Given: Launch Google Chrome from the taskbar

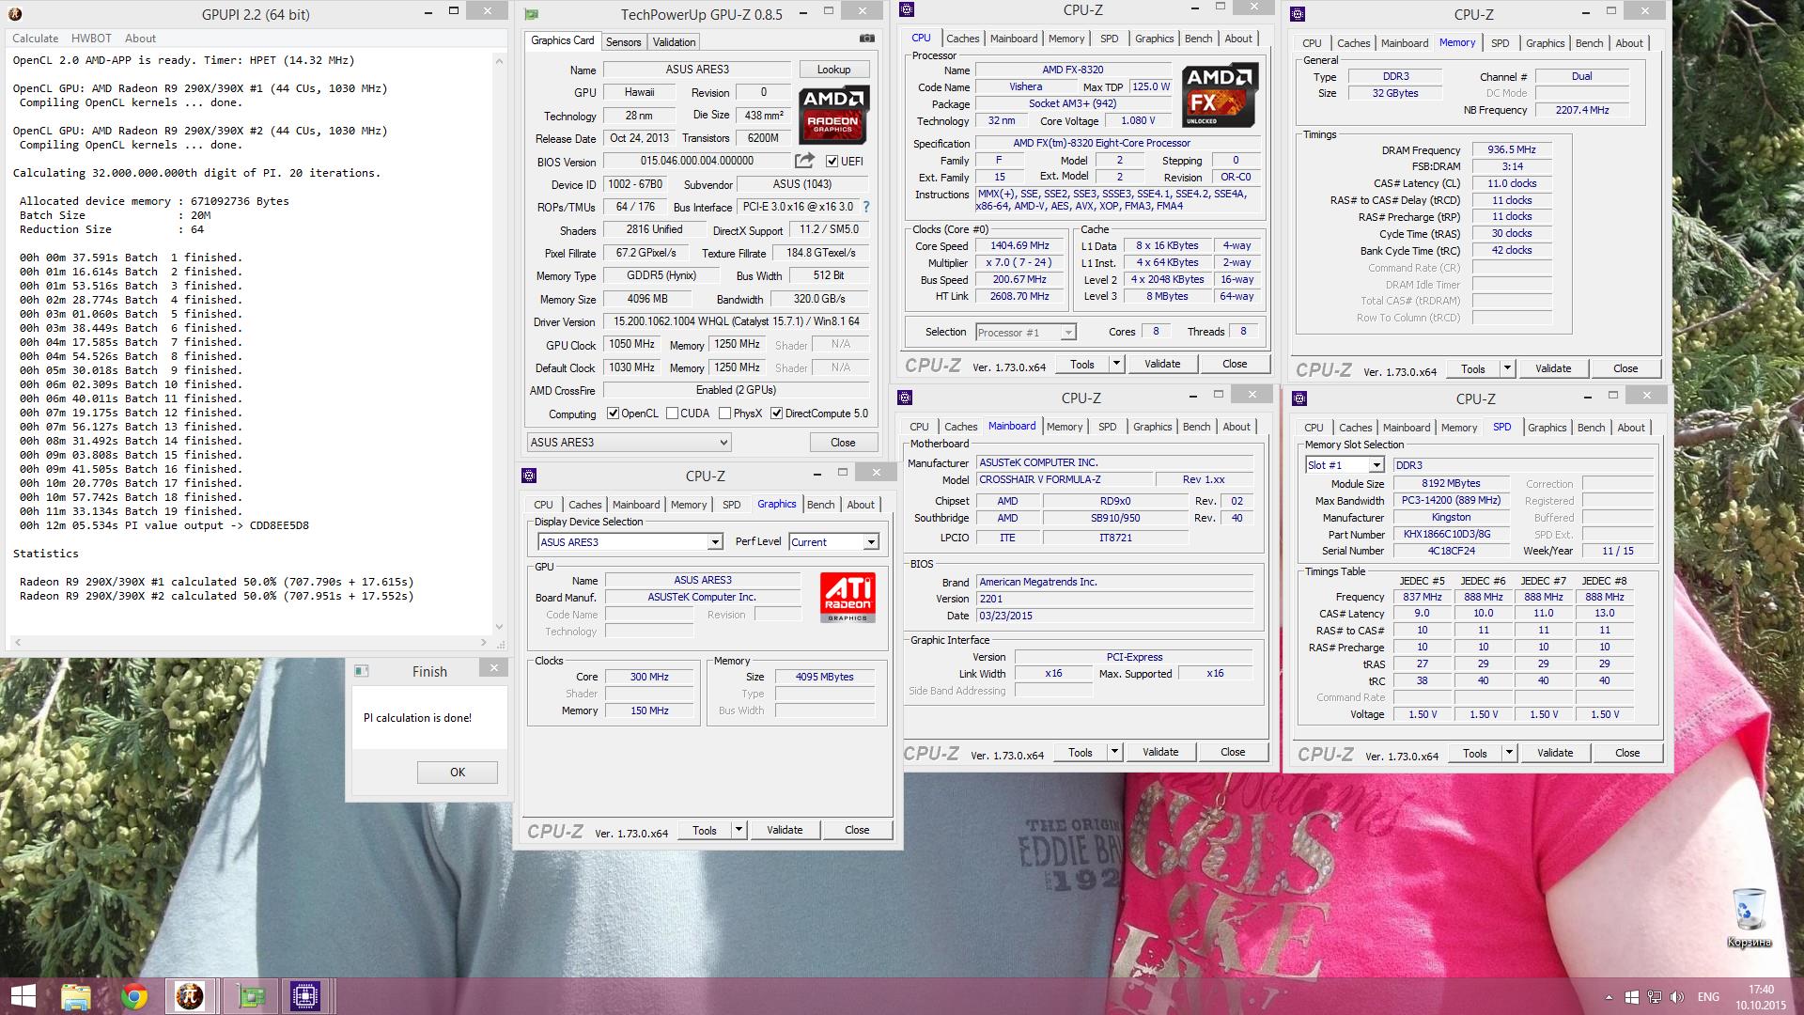Looking at the screenshot, I should [133, 996].
